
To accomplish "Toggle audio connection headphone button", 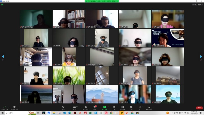I will 4,107.
